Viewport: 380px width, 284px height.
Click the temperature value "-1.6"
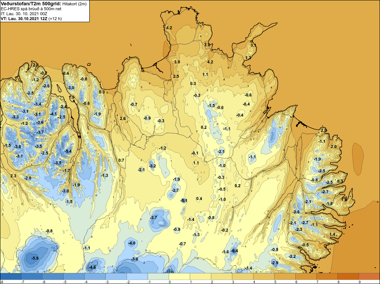click(x=225, y=252)
